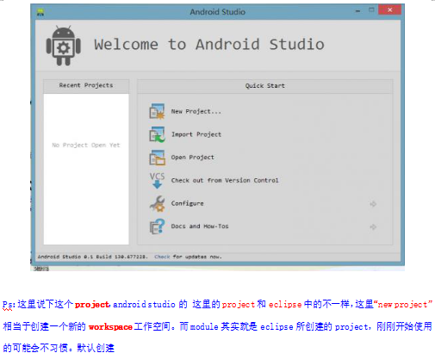
Task: Click the 'No Project Open Yet' text
Action: [x=86, y=146]
